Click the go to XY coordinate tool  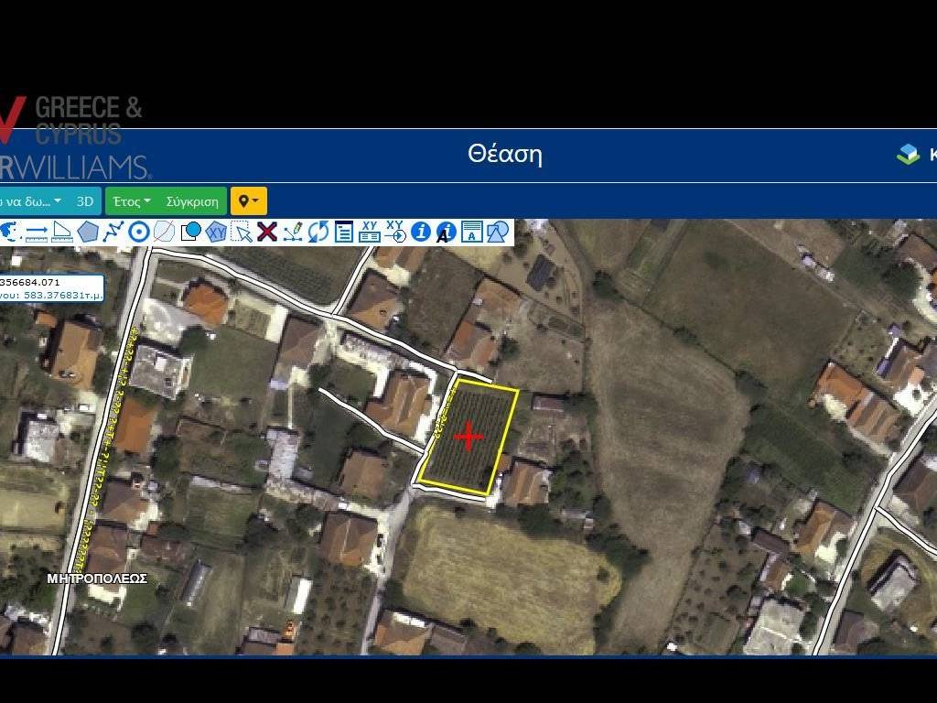coord(394,232)
